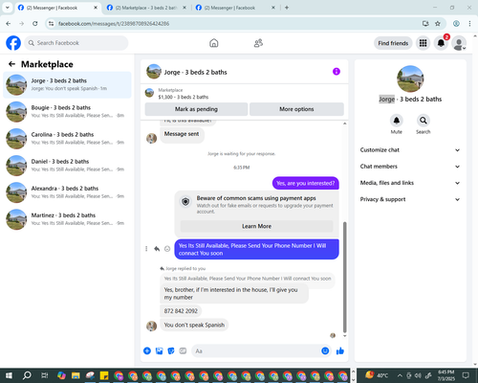
Task: Open the tab search dropdown arrow
Action: [7, 8]
